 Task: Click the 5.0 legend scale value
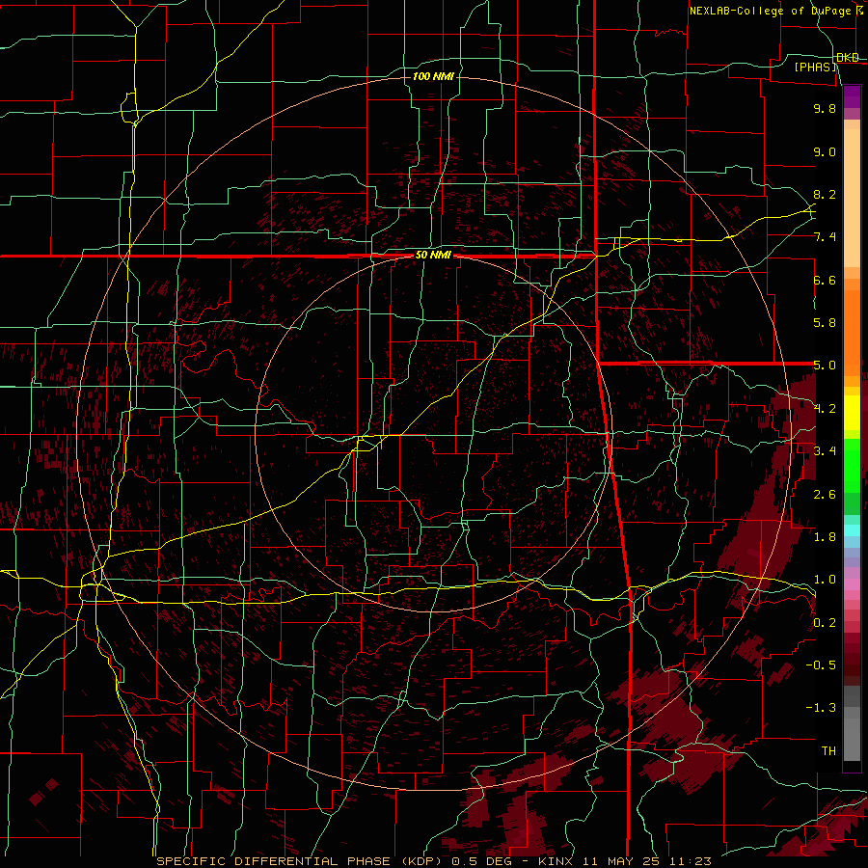pos(825,366)
